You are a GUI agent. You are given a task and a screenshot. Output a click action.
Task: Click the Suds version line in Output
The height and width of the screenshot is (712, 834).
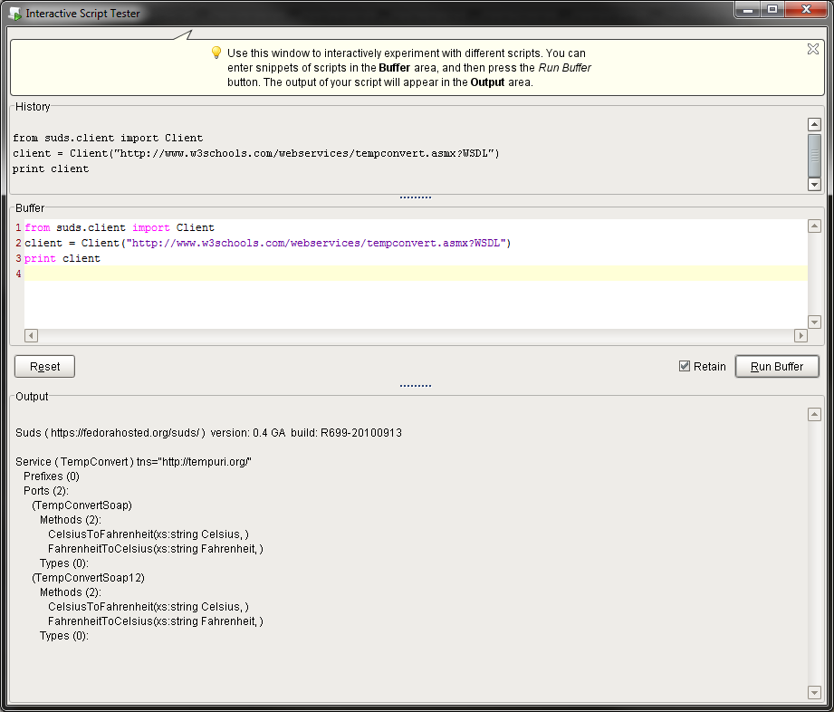pos(208,433)
